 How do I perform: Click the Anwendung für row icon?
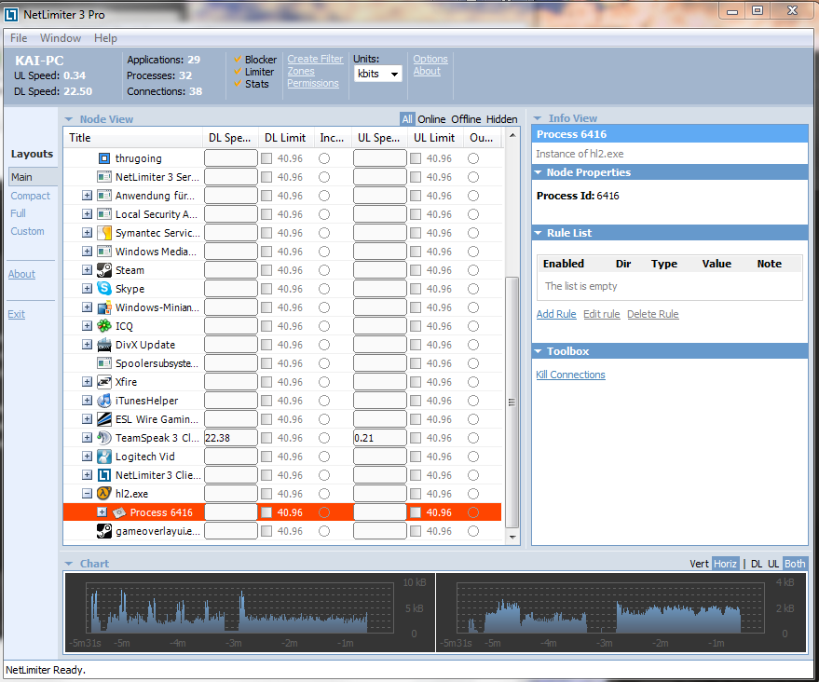click(x=104, y=196)
